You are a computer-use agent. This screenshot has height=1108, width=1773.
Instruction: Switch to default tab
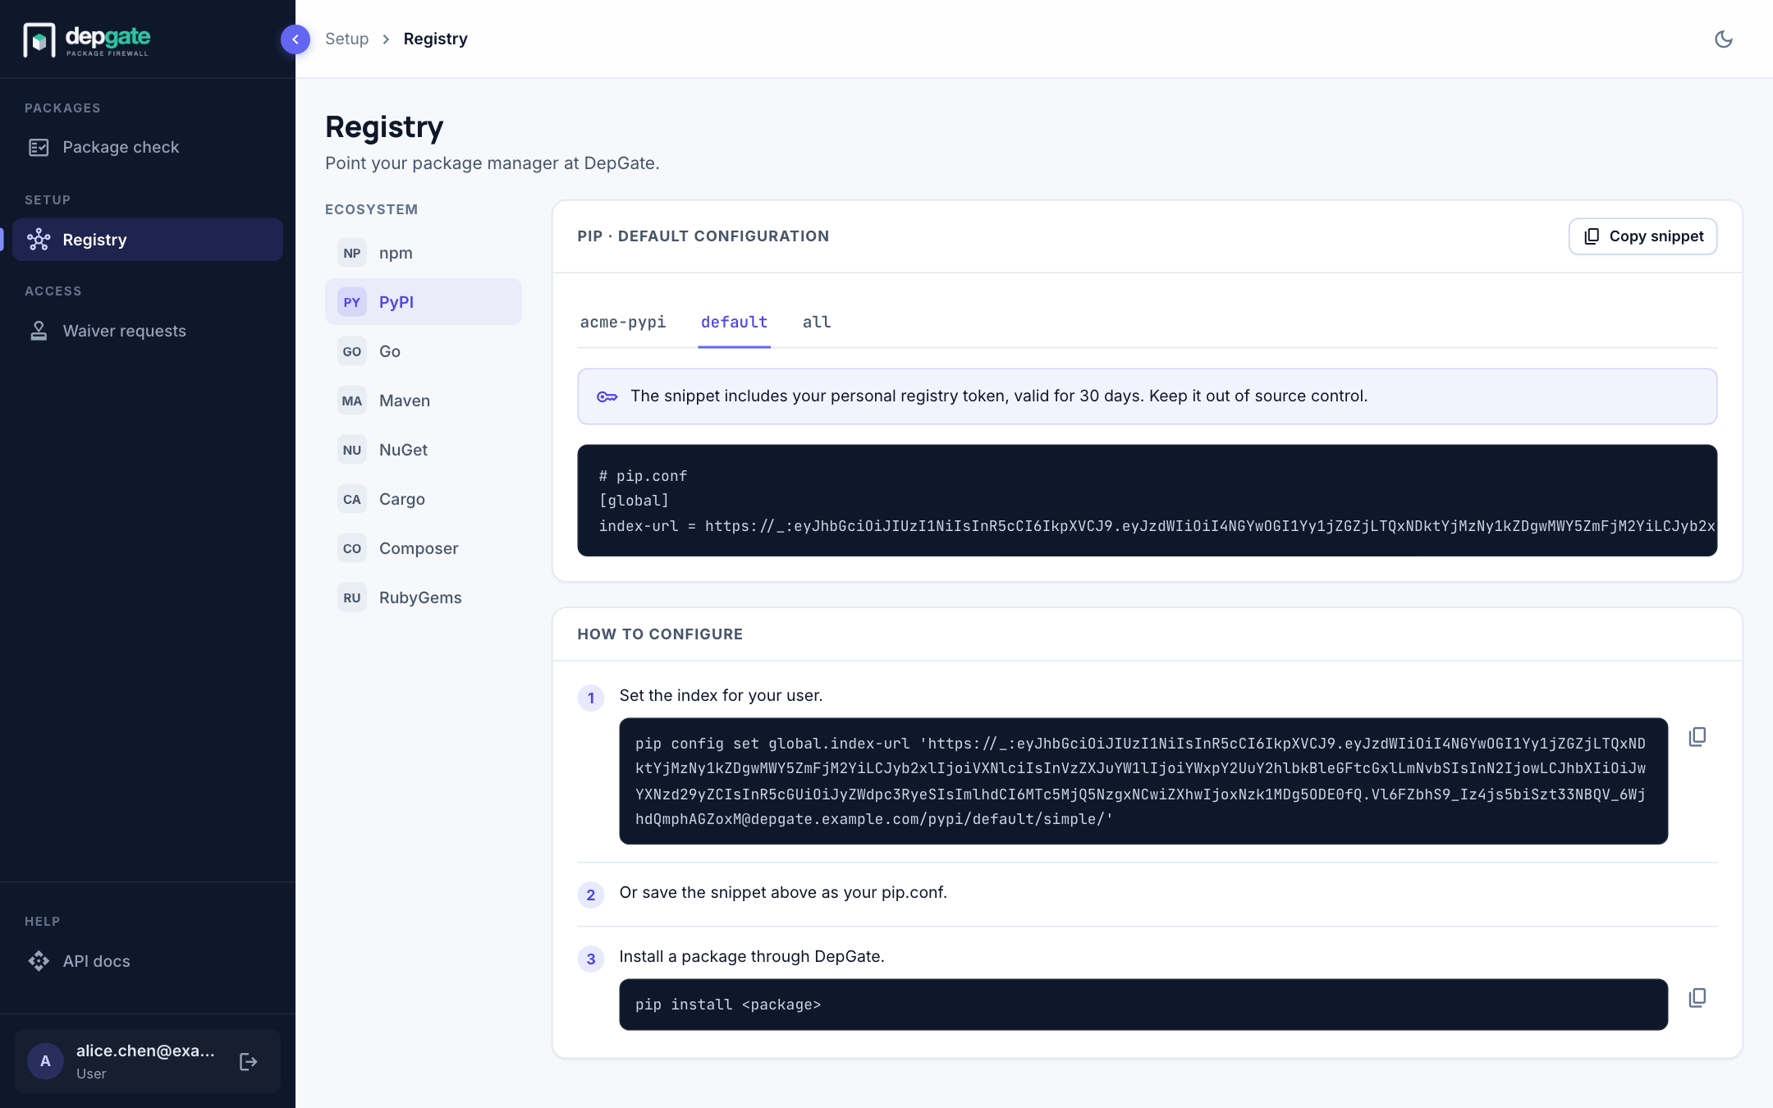pos(734,323)
